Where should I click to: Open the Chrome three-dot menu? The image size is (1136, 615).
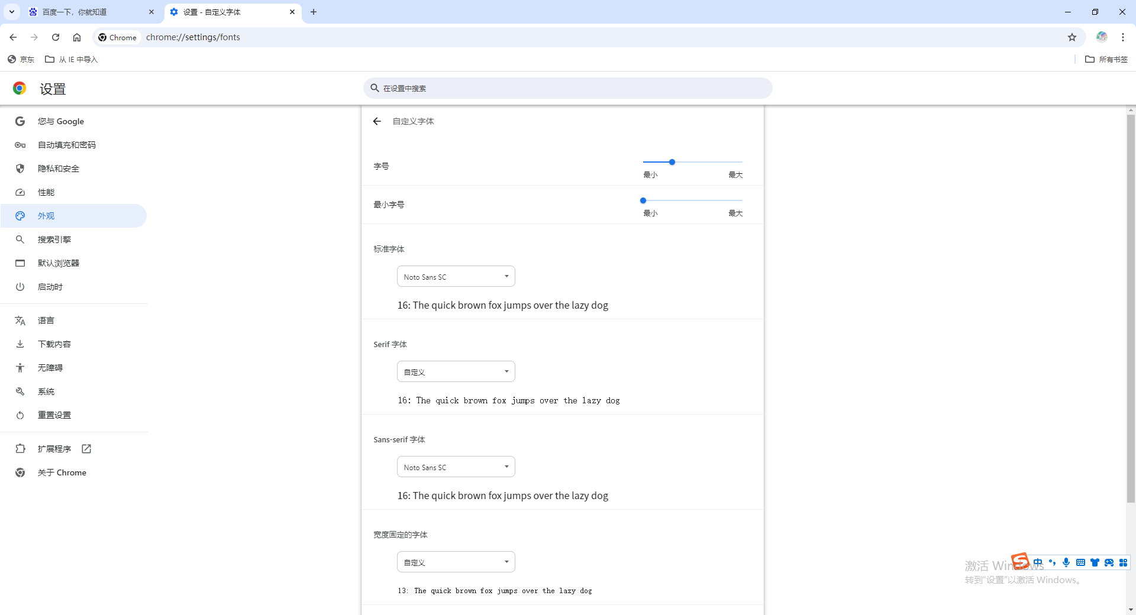1123,37
